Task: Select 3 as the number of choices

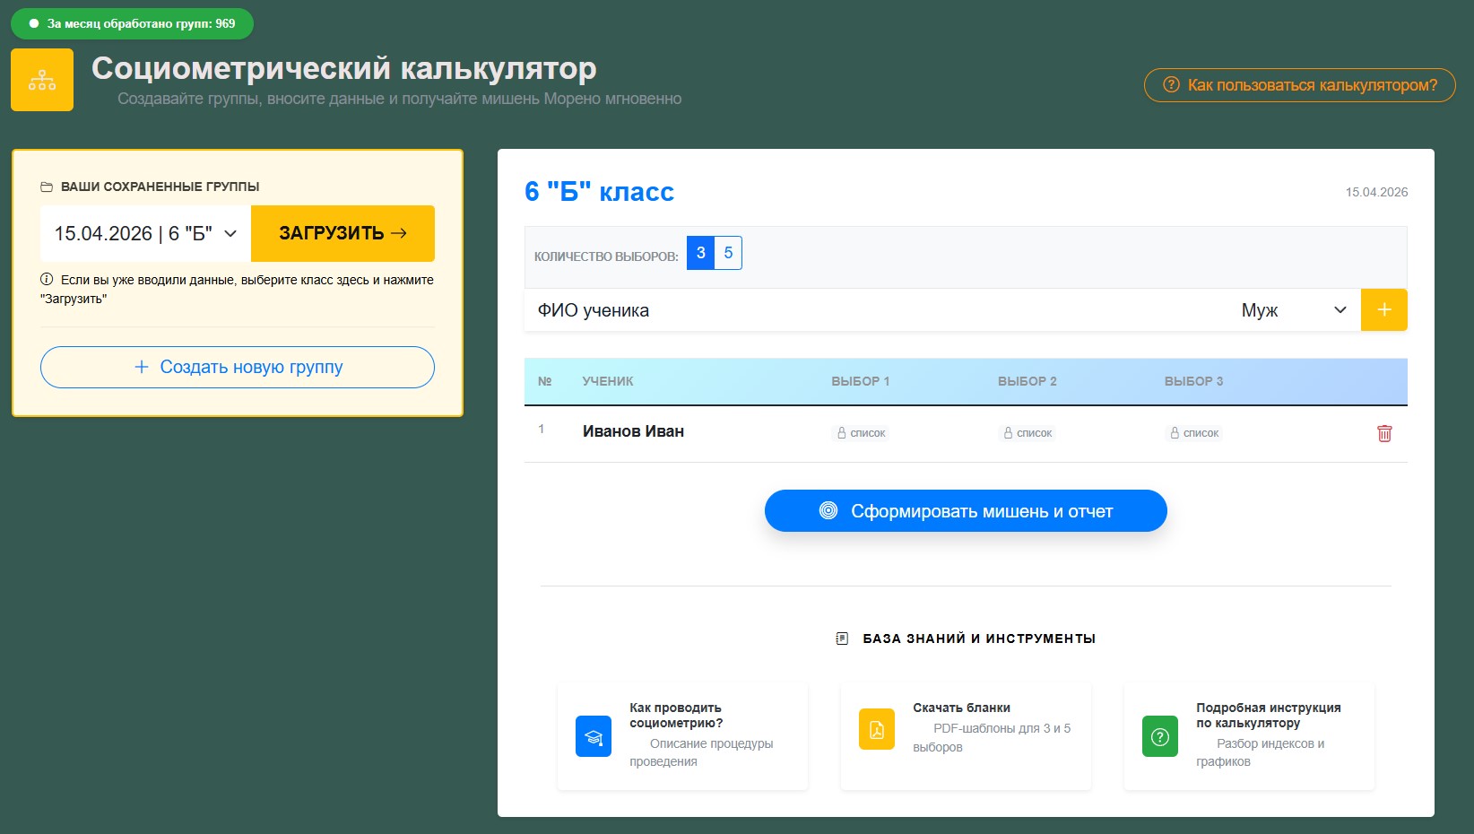Action: pos(699,253)
